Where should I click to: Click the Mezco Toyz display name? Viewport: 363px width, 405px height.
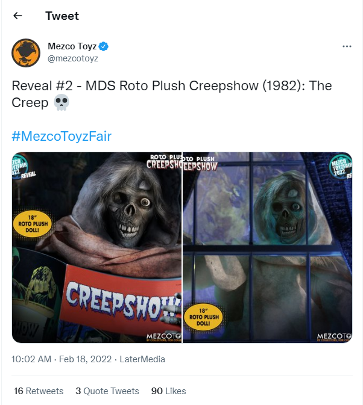point(72,46)
